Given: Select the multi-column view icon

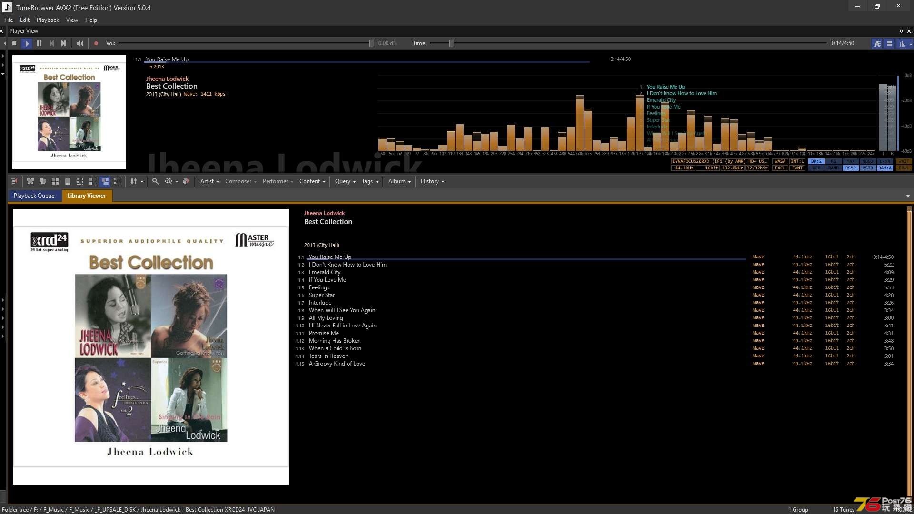Looking at the screenshot, I should pyautogui.click(x=80, y=181).
